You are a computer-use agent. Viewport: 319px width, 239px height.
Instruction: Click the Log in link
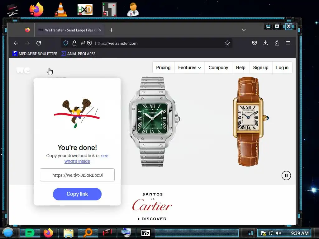point(282,68)
